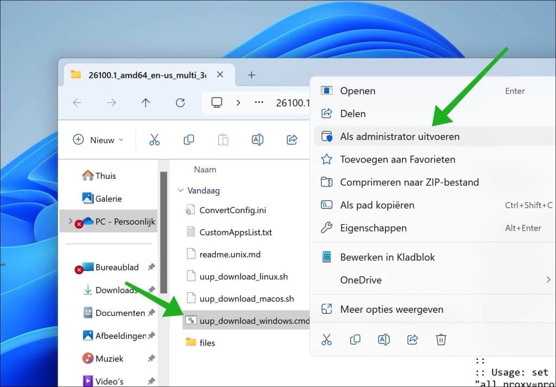
Task: Open Muziek in the navigation pane
Action: pyautogui.click(x=103, y=358)
